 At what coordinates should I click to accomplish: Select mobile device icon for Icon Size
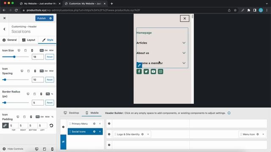[32, 50]
